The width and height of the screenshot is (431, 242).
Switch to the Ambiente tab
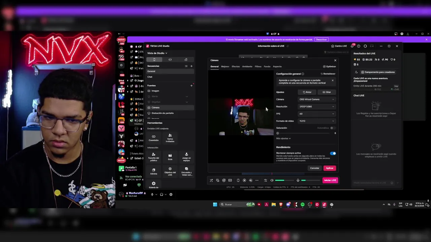pyautogui.click(x=247, y=67)
